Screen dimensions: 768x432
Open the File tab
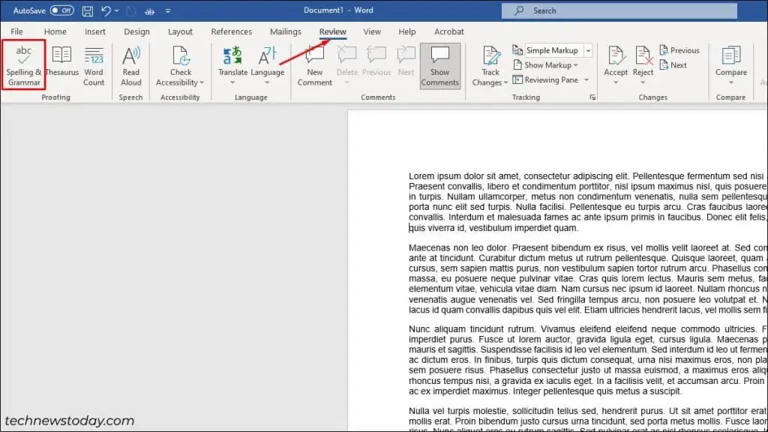click(x=16, y=31)
